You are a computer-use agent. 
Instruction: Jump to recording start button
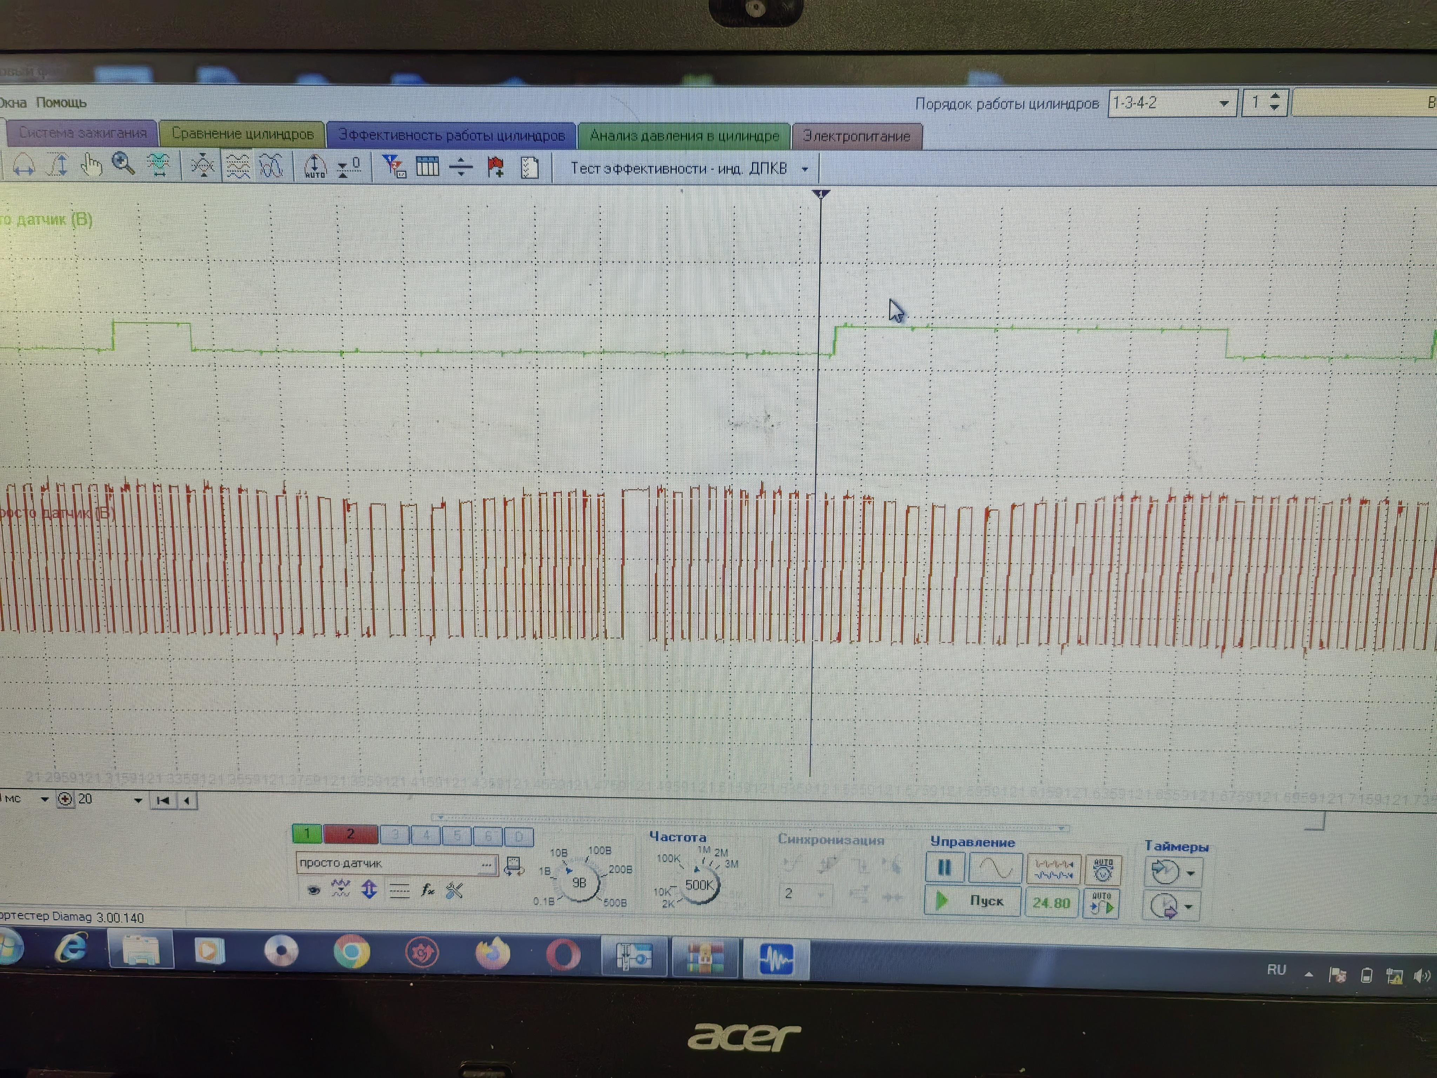click(x=163, y=800)
